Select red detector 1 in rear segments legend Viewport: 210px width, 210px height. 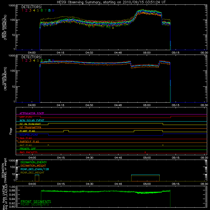pyautogui.click(x=23, y=61)
